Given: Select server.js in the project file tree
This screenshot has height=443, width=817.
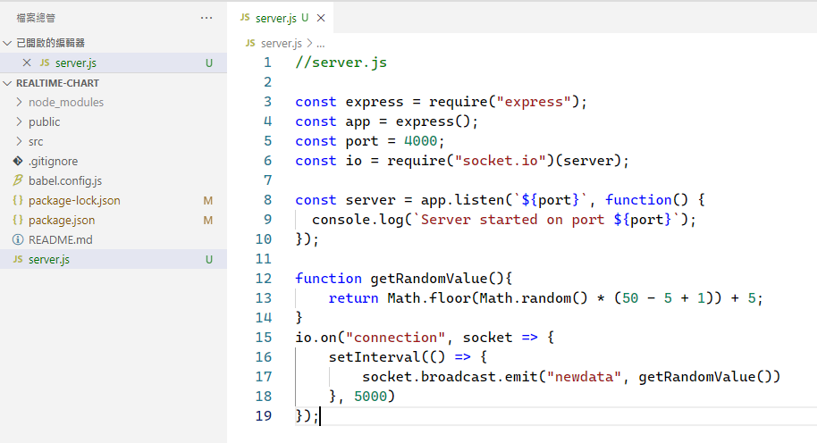Looking at the screenshot, I should 48,260.
